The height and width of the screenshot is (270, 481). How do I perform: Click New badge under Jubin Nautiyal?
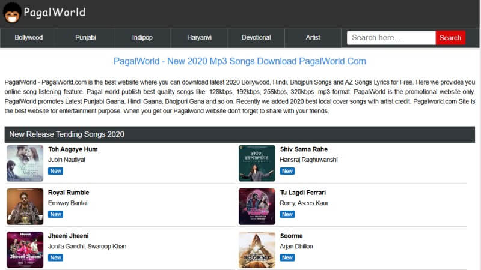tap(55, 171)
